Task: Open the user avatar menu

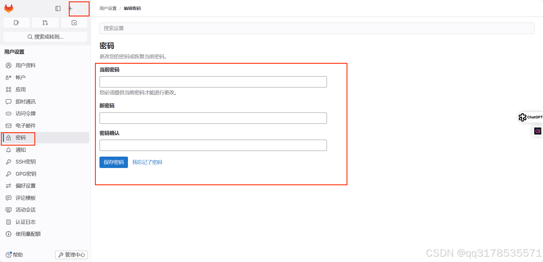Action: (x=82, y=8)
